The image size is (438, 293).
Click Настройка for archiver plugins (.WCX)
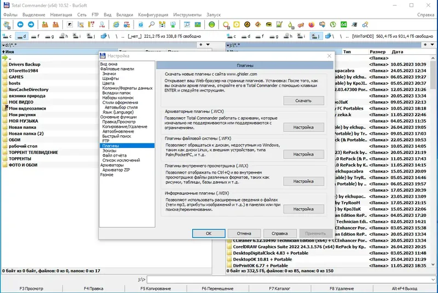click(x=303, y=127)
